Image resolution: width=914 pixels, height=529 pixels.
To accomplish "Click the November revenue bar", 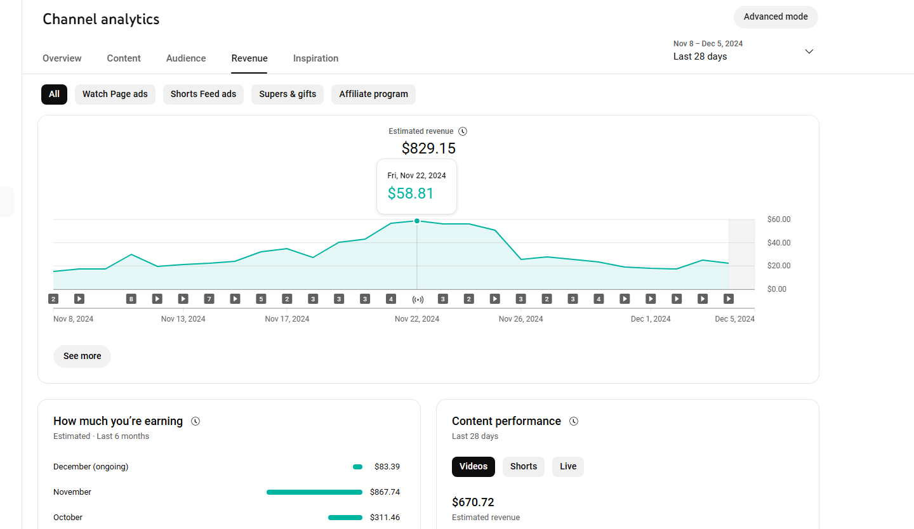I will [314, 492].
